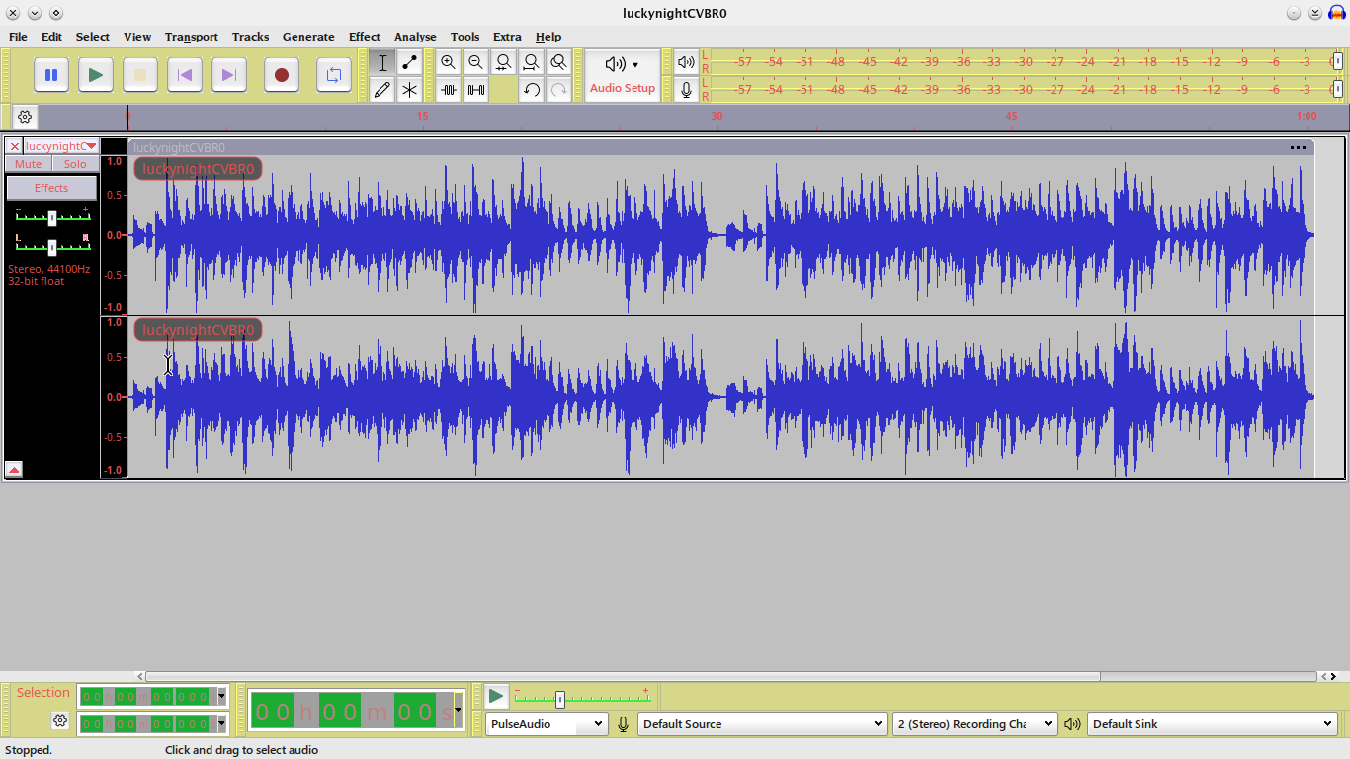Click the Audio Setup button
1350x759 pixels.
623,75
